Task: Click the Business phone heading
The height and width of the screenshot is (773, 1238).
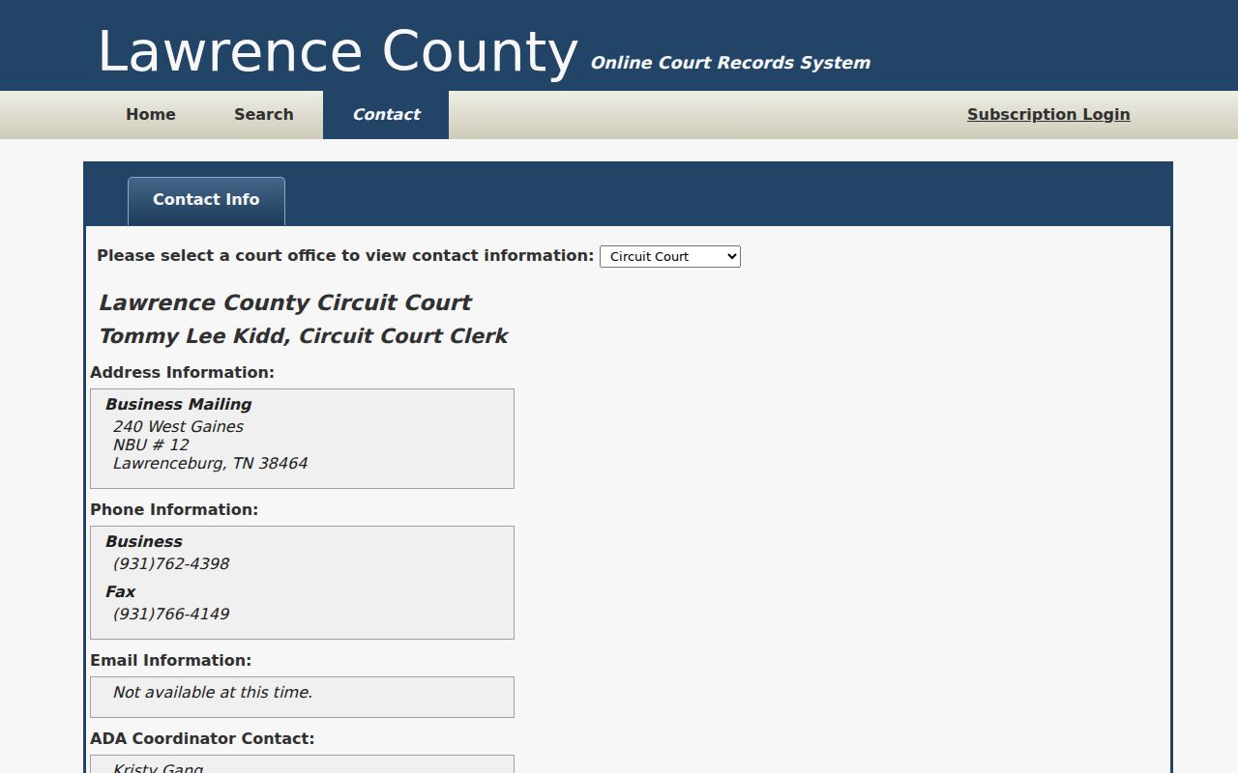Action: click(143, 541)
